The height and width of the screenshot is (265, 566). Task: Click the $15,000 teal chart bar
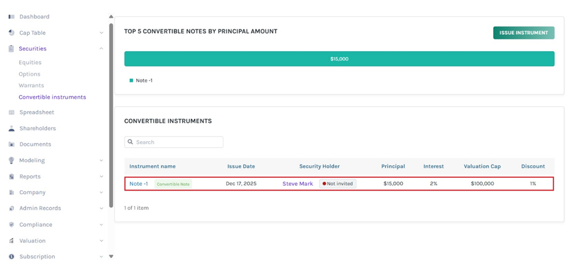coord(340,59)
